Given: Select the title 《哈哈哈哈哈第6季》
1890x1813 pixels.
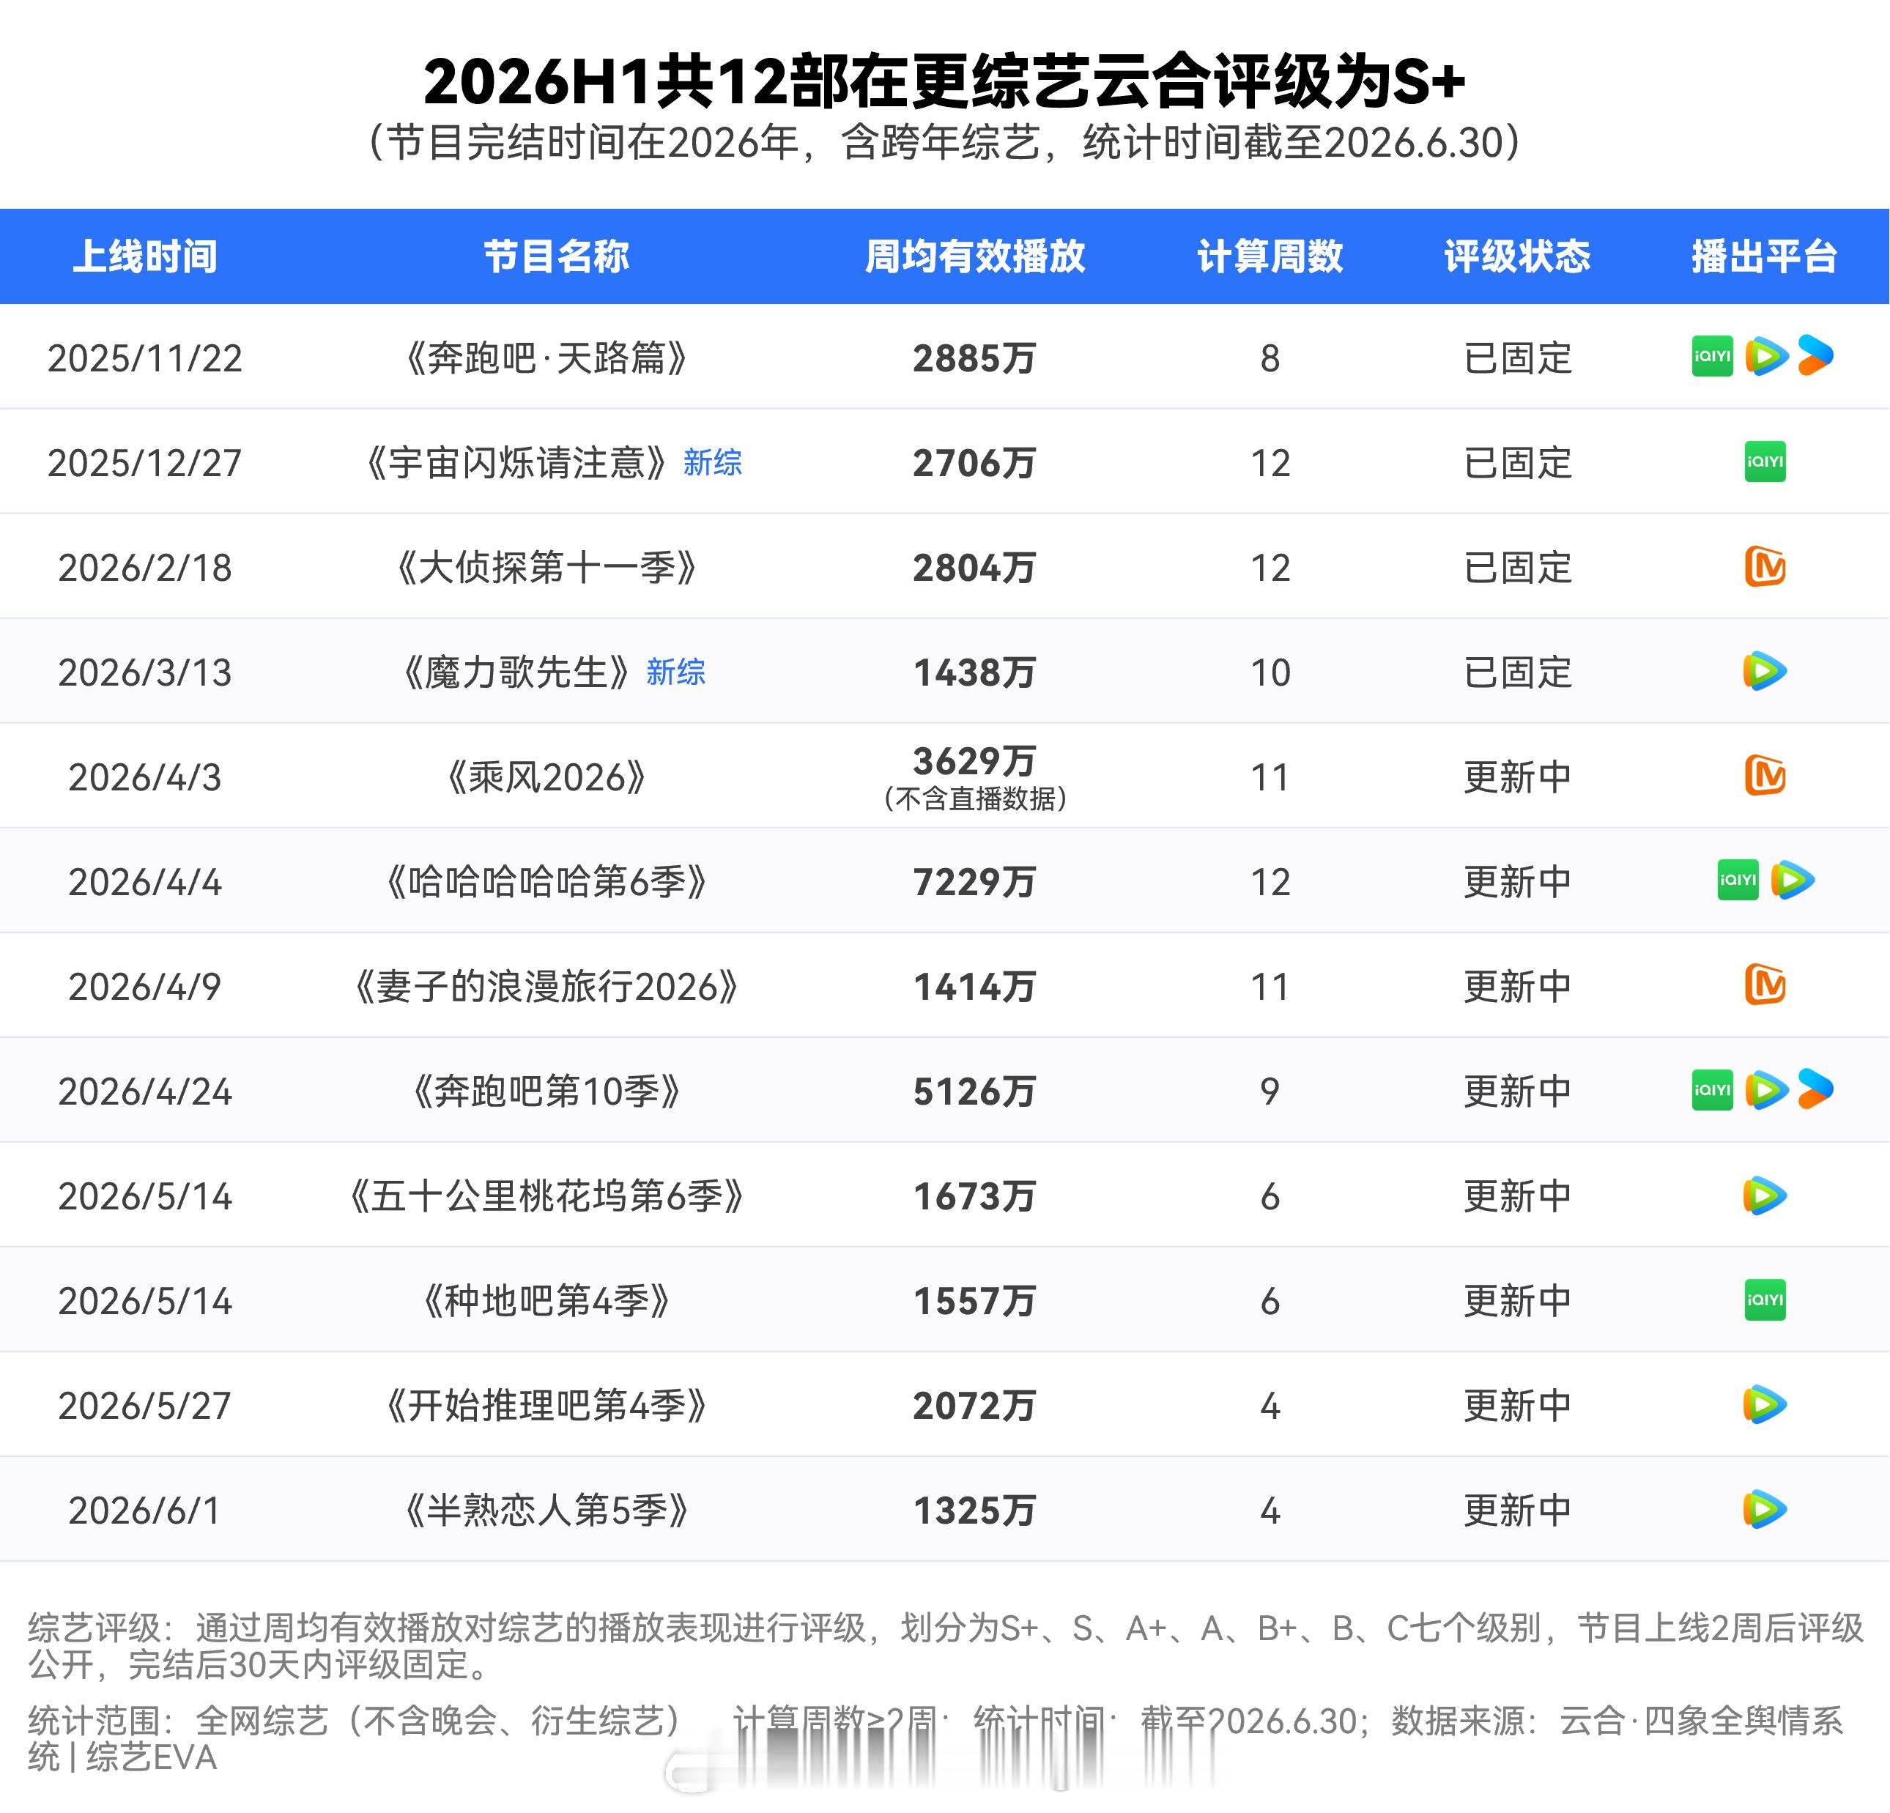Looking at the screenshot, I should click(546, 881).
